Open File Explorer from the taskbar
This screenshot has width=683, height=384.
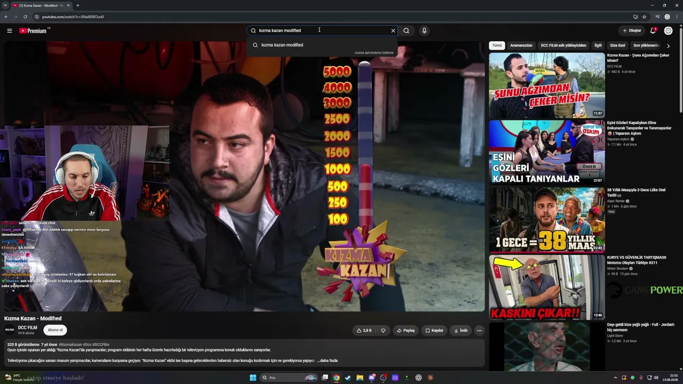[360, 378]
